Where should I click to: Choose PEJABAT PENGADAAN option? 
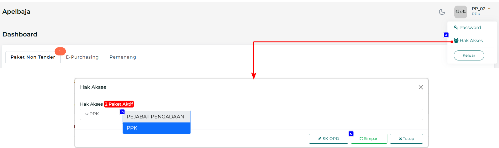point(156,117)
